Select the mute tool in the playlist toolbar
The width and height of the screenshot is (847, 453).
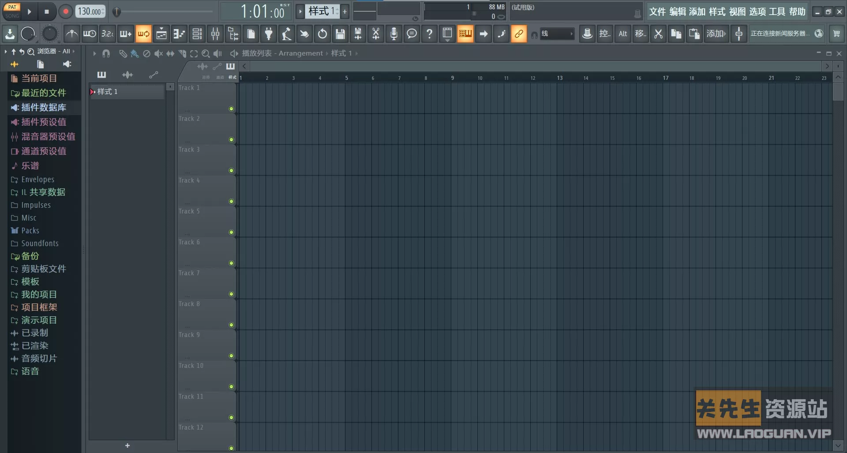[158, 53]
